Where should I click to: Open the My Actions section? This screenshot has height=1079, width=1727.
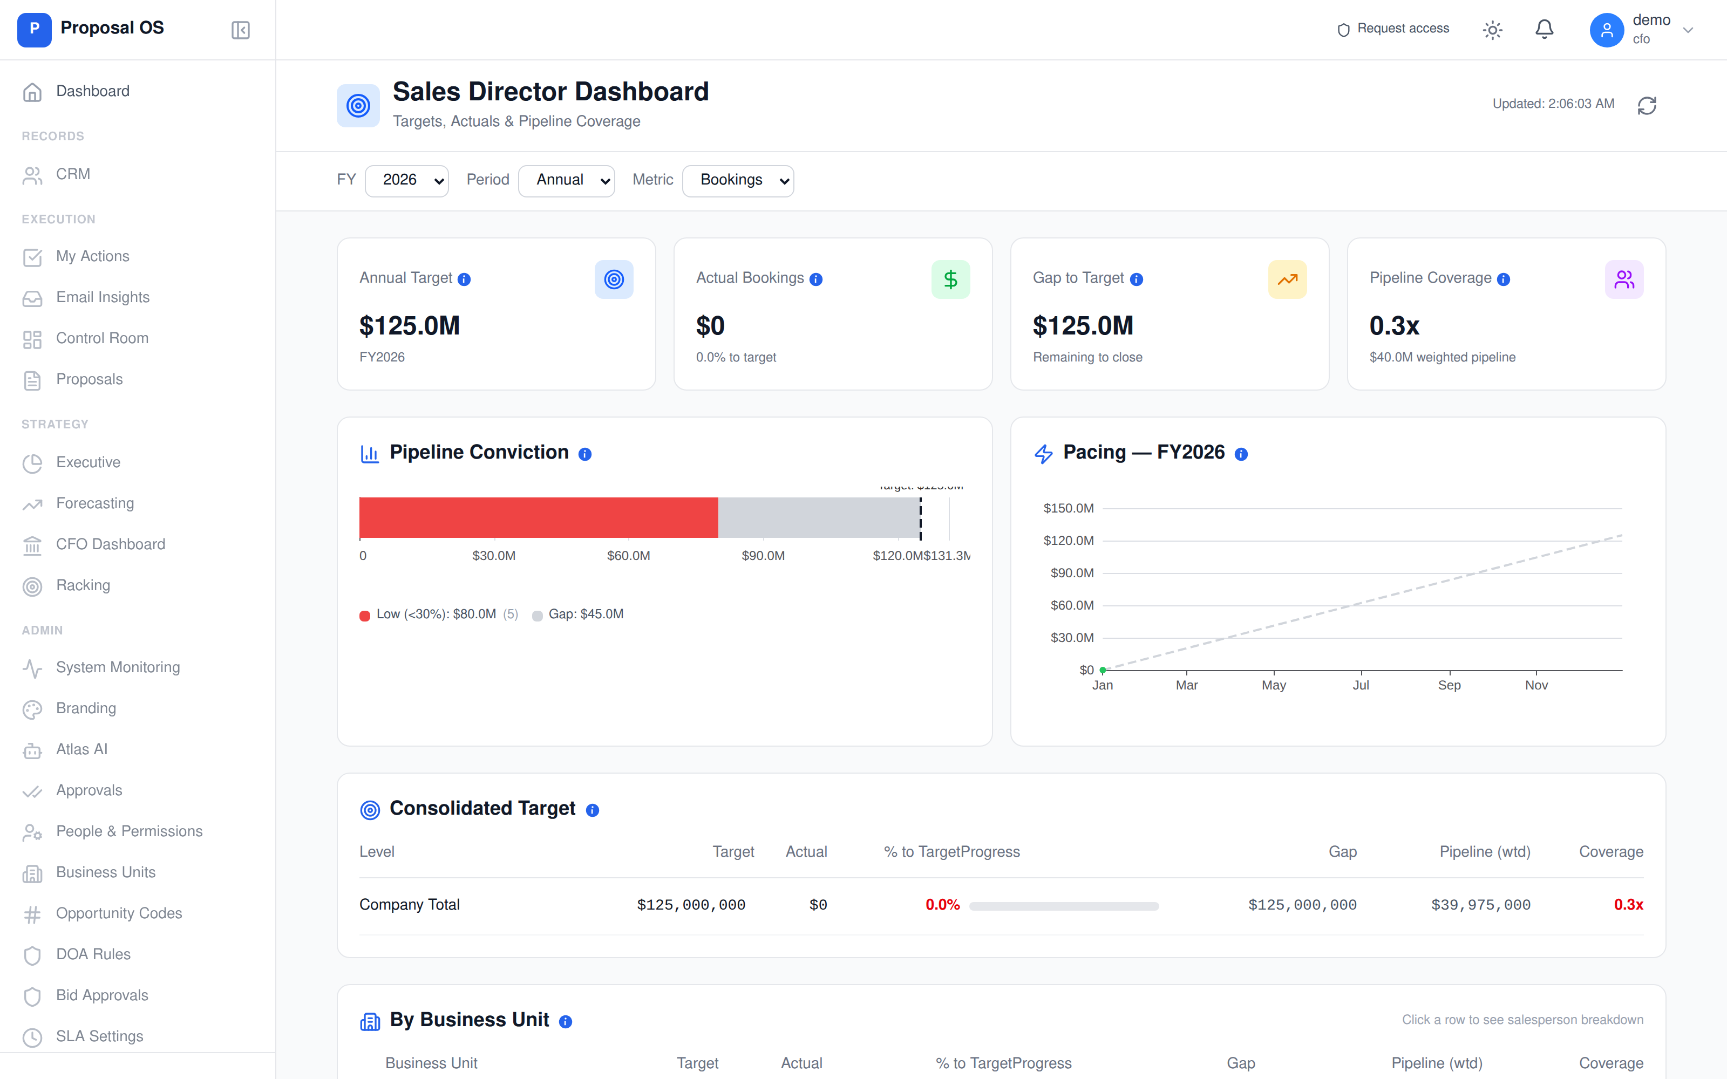click(x=92, y=256)
